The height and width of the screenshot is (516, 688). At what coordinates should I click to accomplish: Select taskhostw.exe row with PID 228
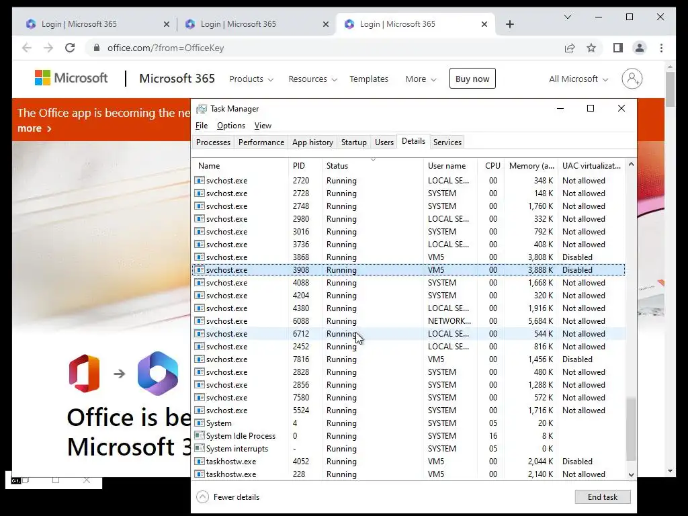point(409,474)
